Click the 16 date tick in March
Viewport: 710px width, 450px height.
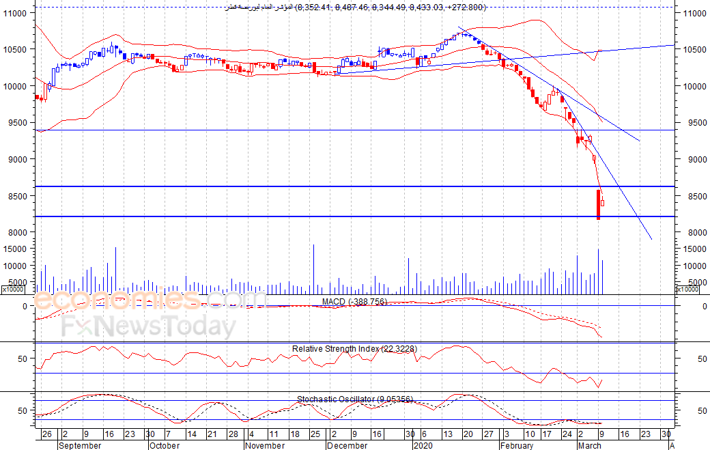(625, 434)
